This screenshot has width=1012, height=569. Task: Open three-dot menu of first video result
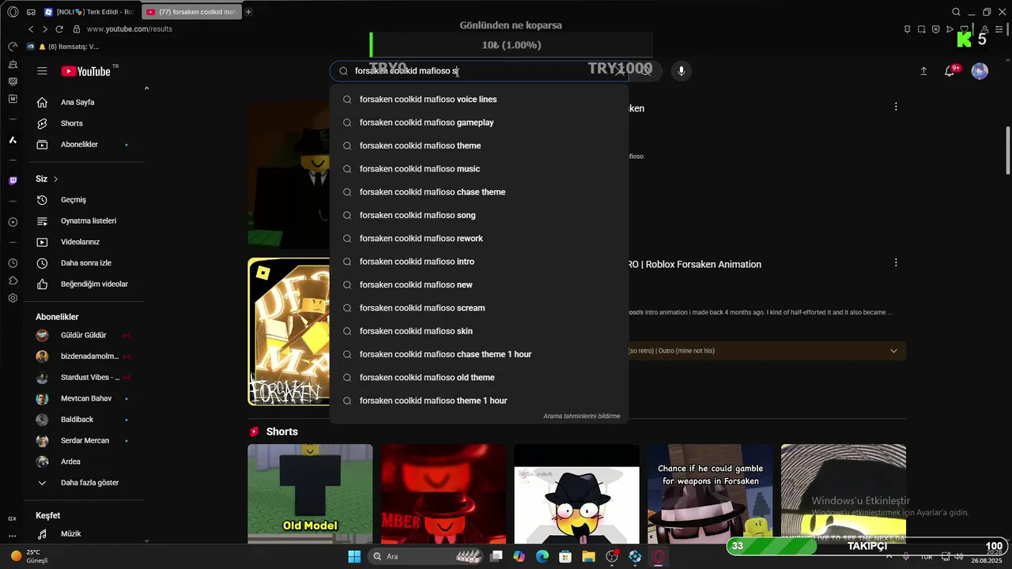pos(896,107)
